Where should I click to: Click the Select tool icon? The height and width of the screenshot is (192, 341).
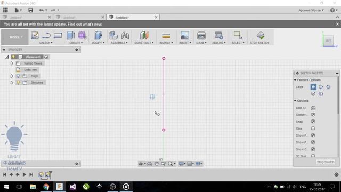pyautogui.click(x=238, y=35)
